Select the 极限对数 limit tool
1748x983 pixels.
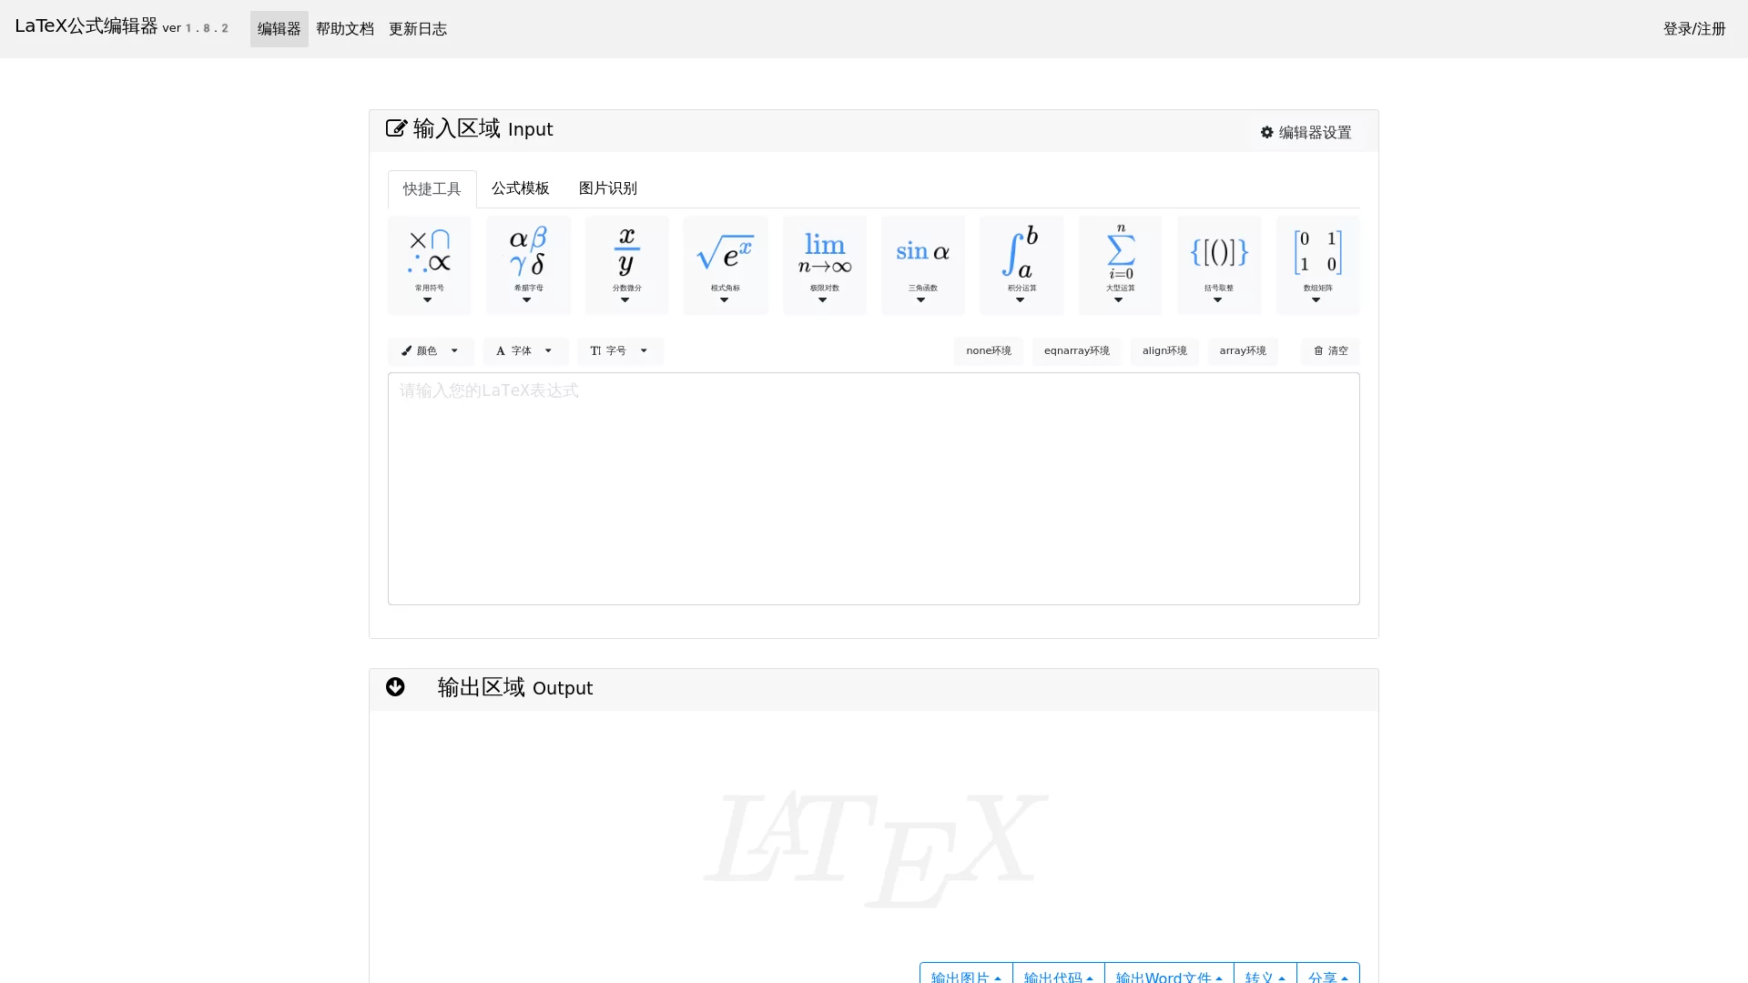tap(823, 264)
